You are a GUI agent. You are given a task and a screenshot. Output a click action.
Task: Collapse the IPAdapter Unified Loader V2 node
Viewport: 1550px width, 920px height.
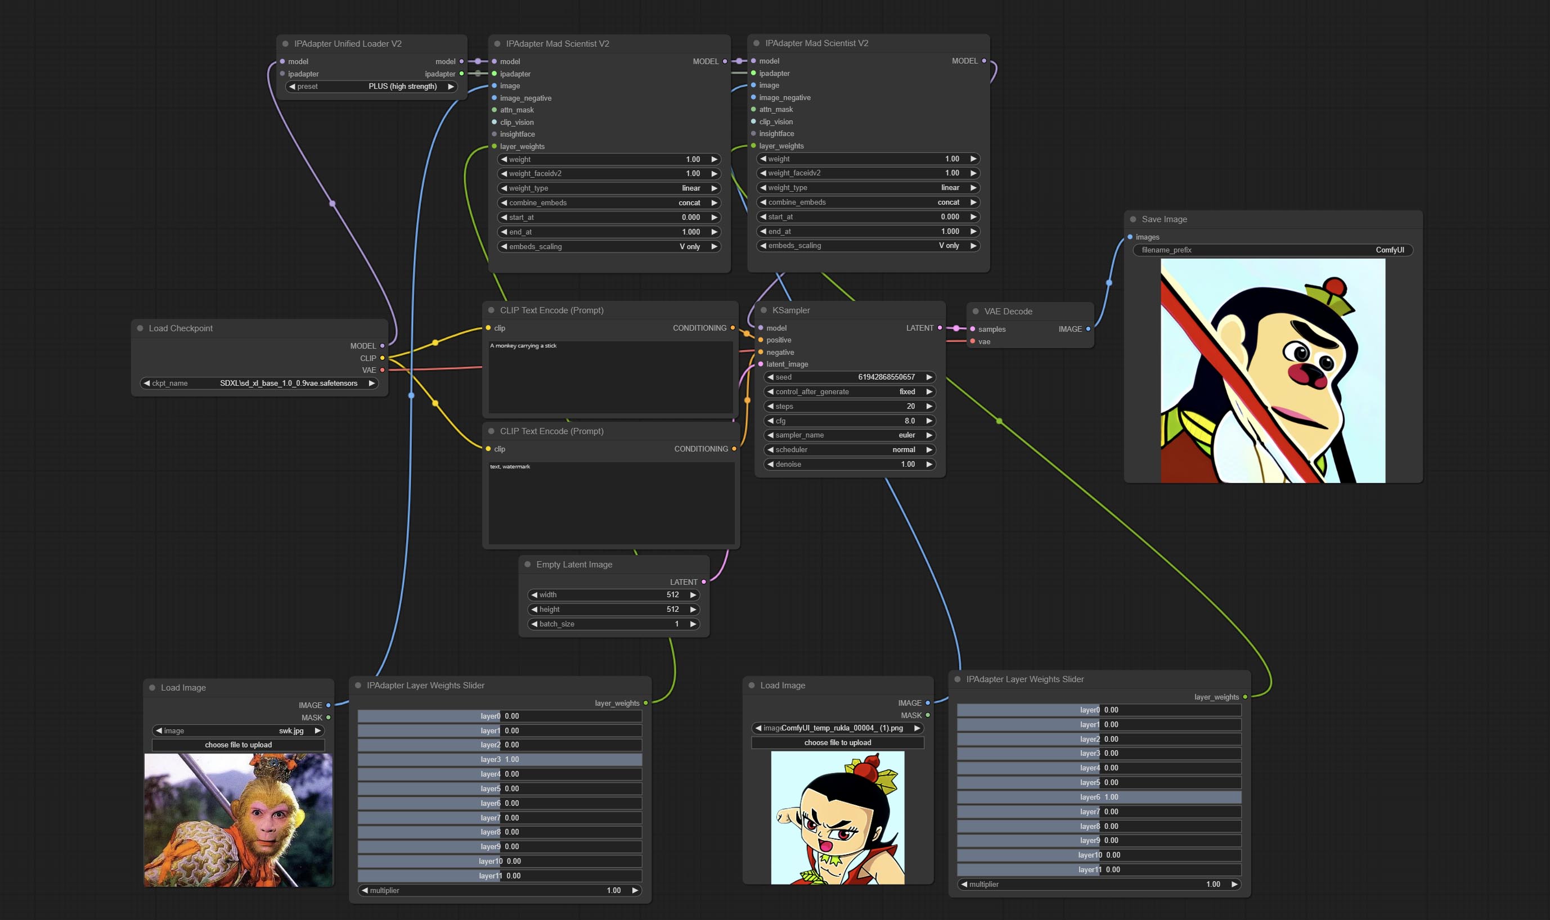[285, 44]
